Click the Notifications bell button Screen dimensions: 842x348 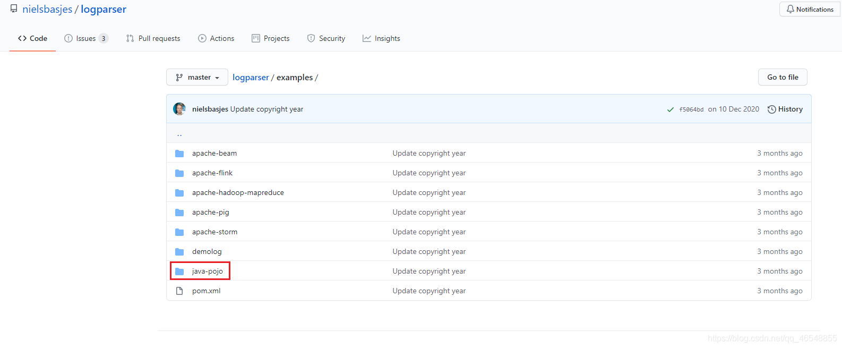[x=810, y=10]
